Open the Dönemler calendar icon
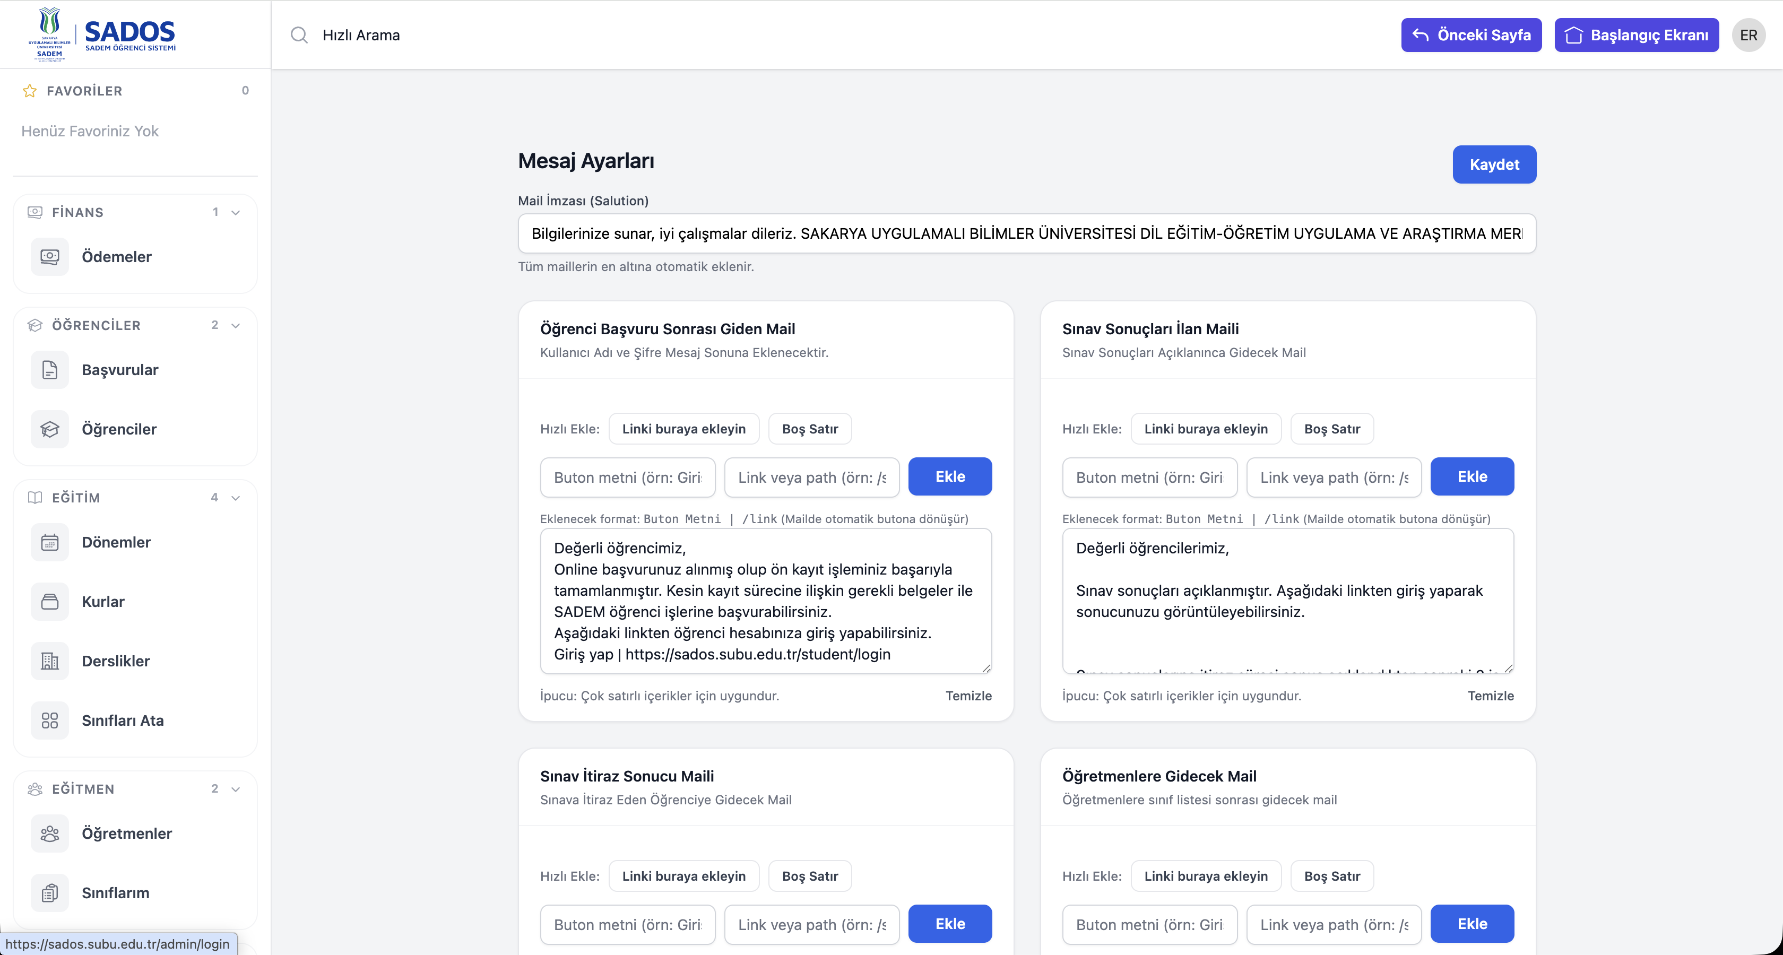The image size is (1783, 955). [50, 542]
